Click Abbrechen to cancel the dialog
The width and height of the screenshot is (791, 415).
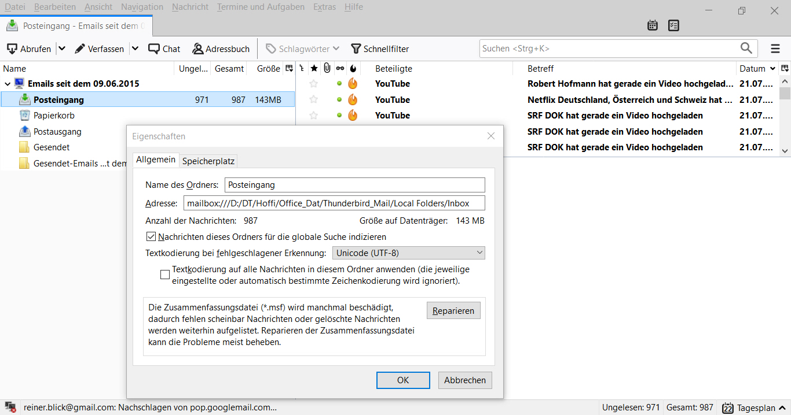465,380
